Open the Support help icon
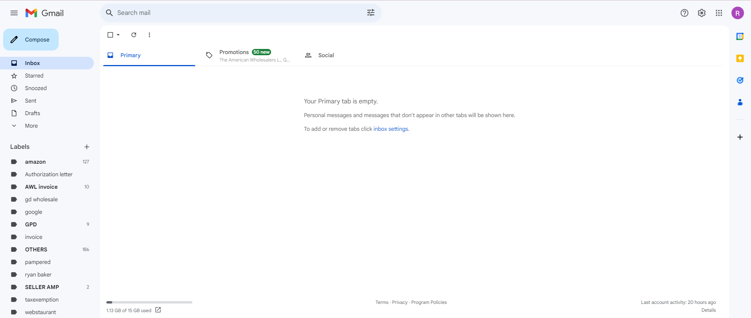This screenshot has height=318, width=751. click(x=685, y=13)
